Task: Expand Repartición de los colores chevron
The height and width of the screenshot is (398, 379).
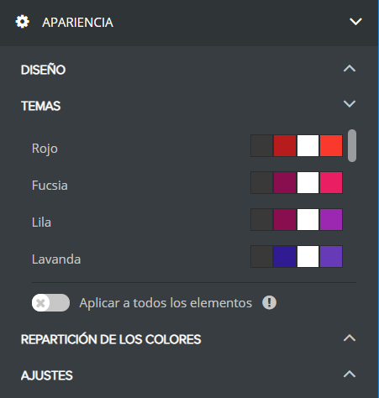Action: coord(350,338)
